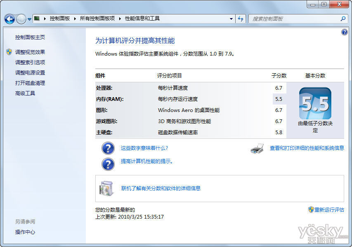Select the 游戏图形 component label
Screen dimensions: 352x247
pyautogui.click(x=106, y=121)
